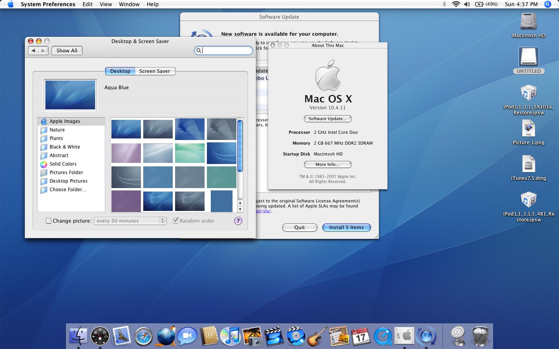Image resolution: width=559 pixels, height=349 pixels.
Task: Click the Spotlight search icon
Action: click(x=548, y=4)
